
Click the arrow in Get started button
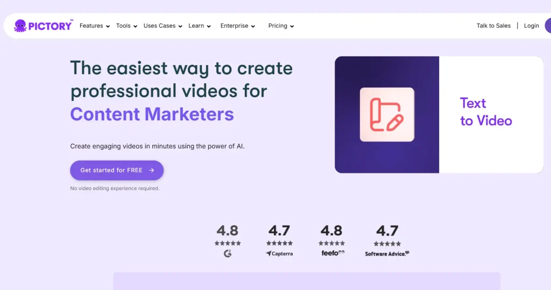[x=151, y=170]
